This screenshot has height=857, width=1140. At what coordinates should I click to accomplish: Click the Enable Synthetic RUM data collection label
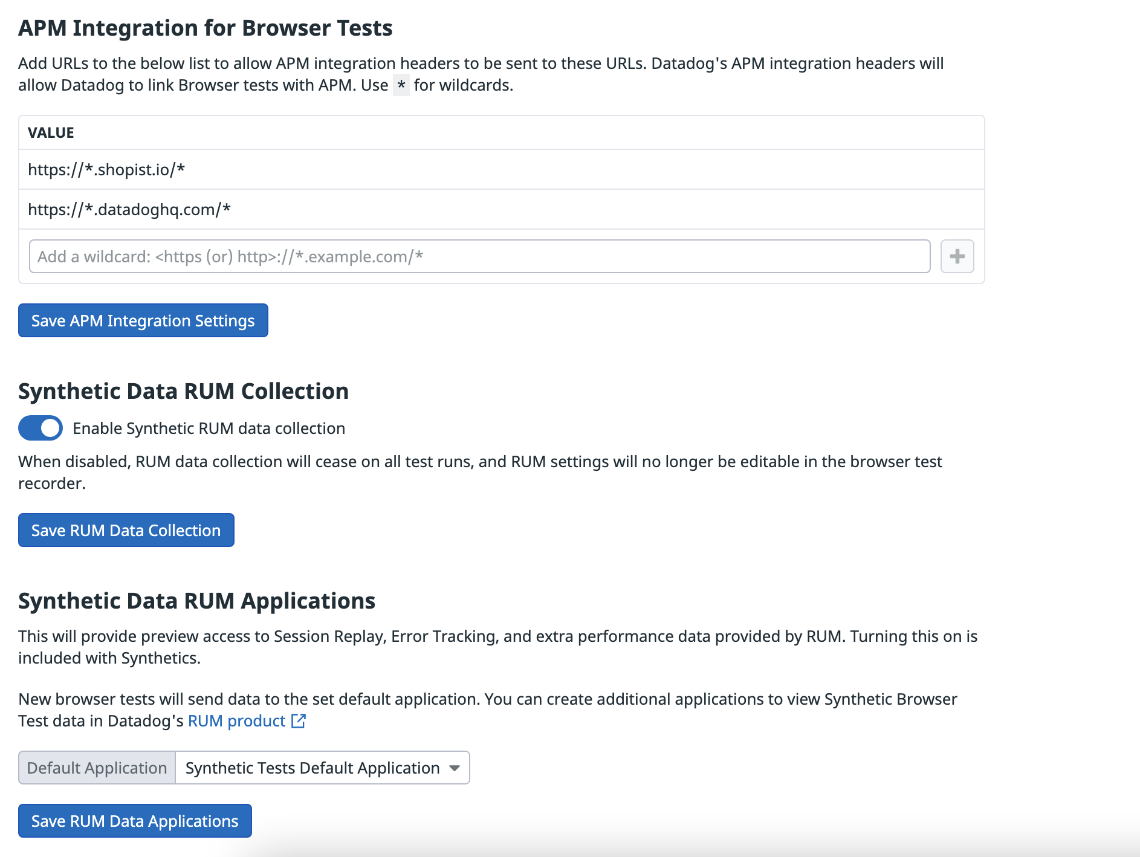pos(209,428)
